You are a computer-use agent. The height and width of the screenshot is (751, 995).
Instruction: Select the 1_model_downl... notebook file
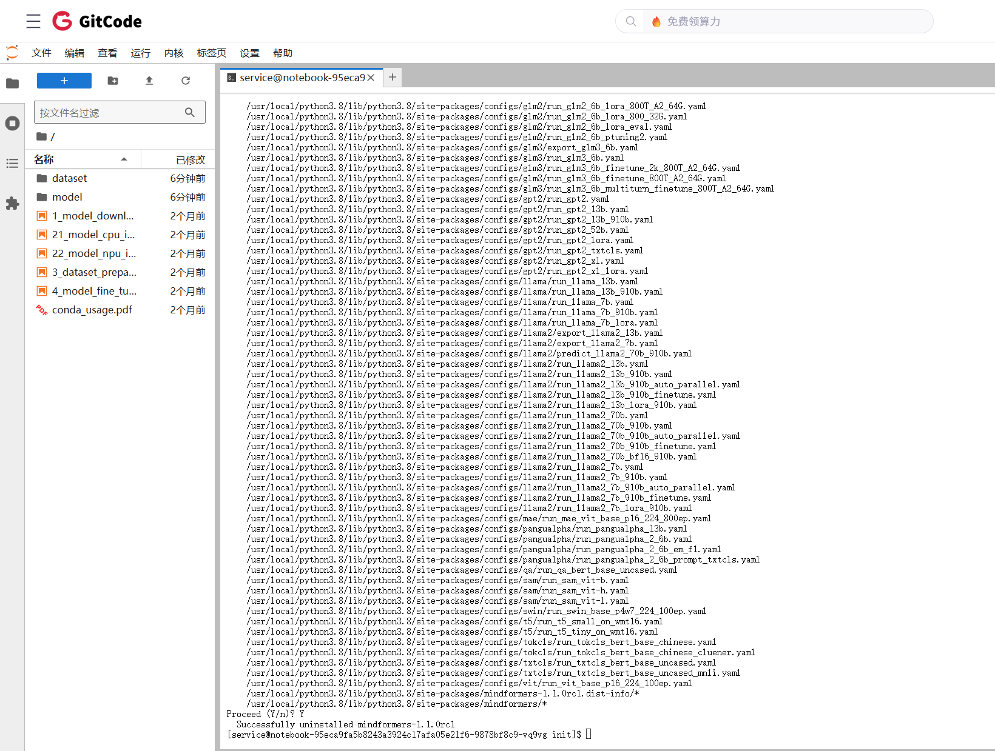pyautogui.click(x=120, y=216)
